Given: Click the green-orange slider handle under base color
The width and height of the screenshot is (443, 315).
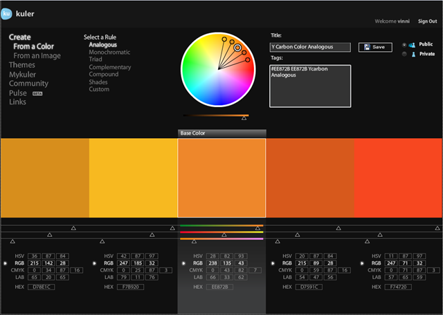Looking at the screenshot, I should pos(257,228).
